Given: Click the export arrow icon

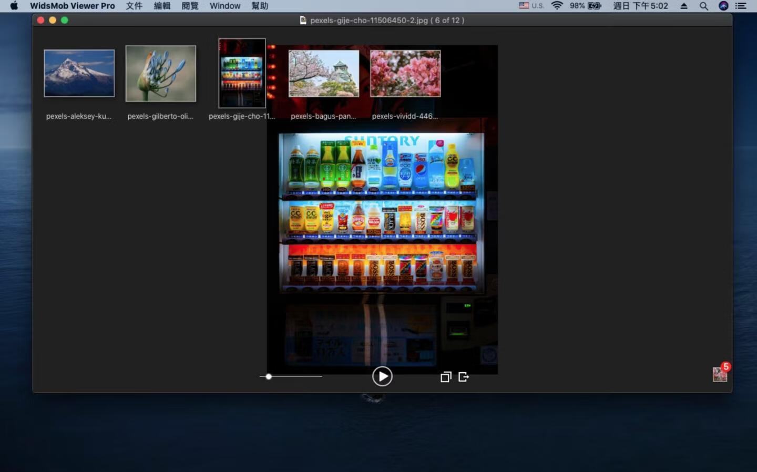Looking at the screenshot, I should pos(463,377).
